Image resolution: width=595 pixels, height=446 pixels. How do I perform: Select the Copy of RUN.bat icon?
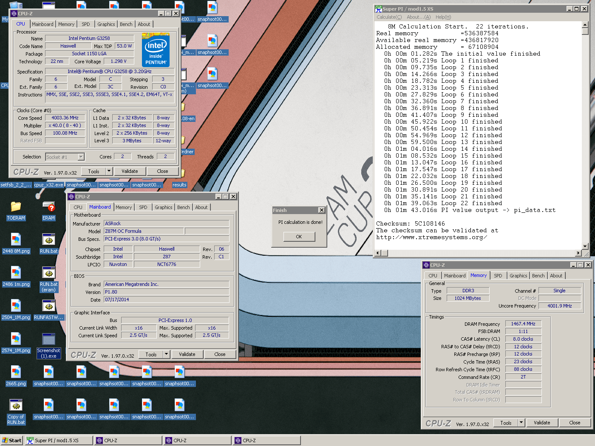click(x=16, y=412)
